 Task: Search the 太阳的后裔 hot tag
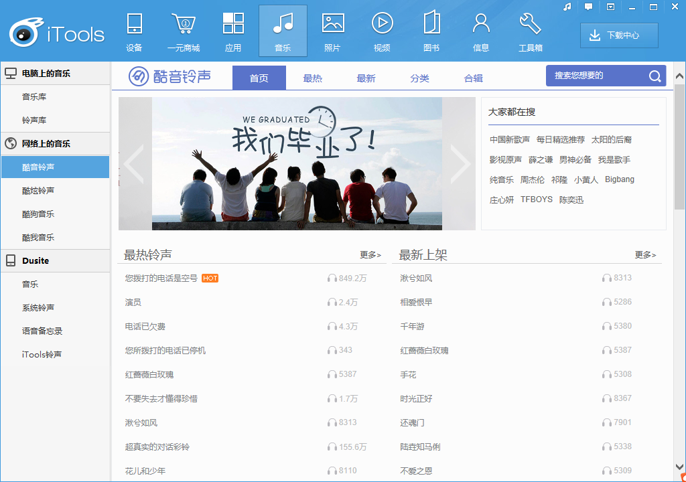[612, 139]
